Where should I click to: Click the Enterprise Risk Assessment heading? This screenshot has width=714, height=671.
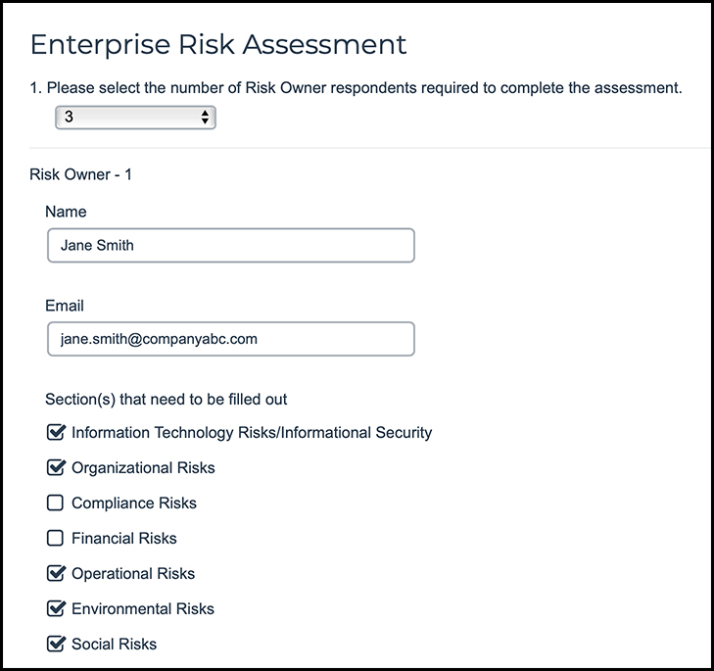pos(218,44)
